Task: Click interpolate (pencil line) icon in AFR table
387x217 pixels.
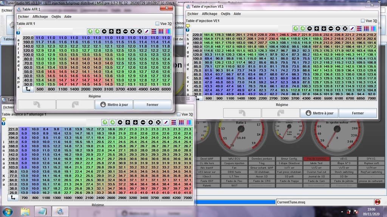Action: tap(147, 31)
